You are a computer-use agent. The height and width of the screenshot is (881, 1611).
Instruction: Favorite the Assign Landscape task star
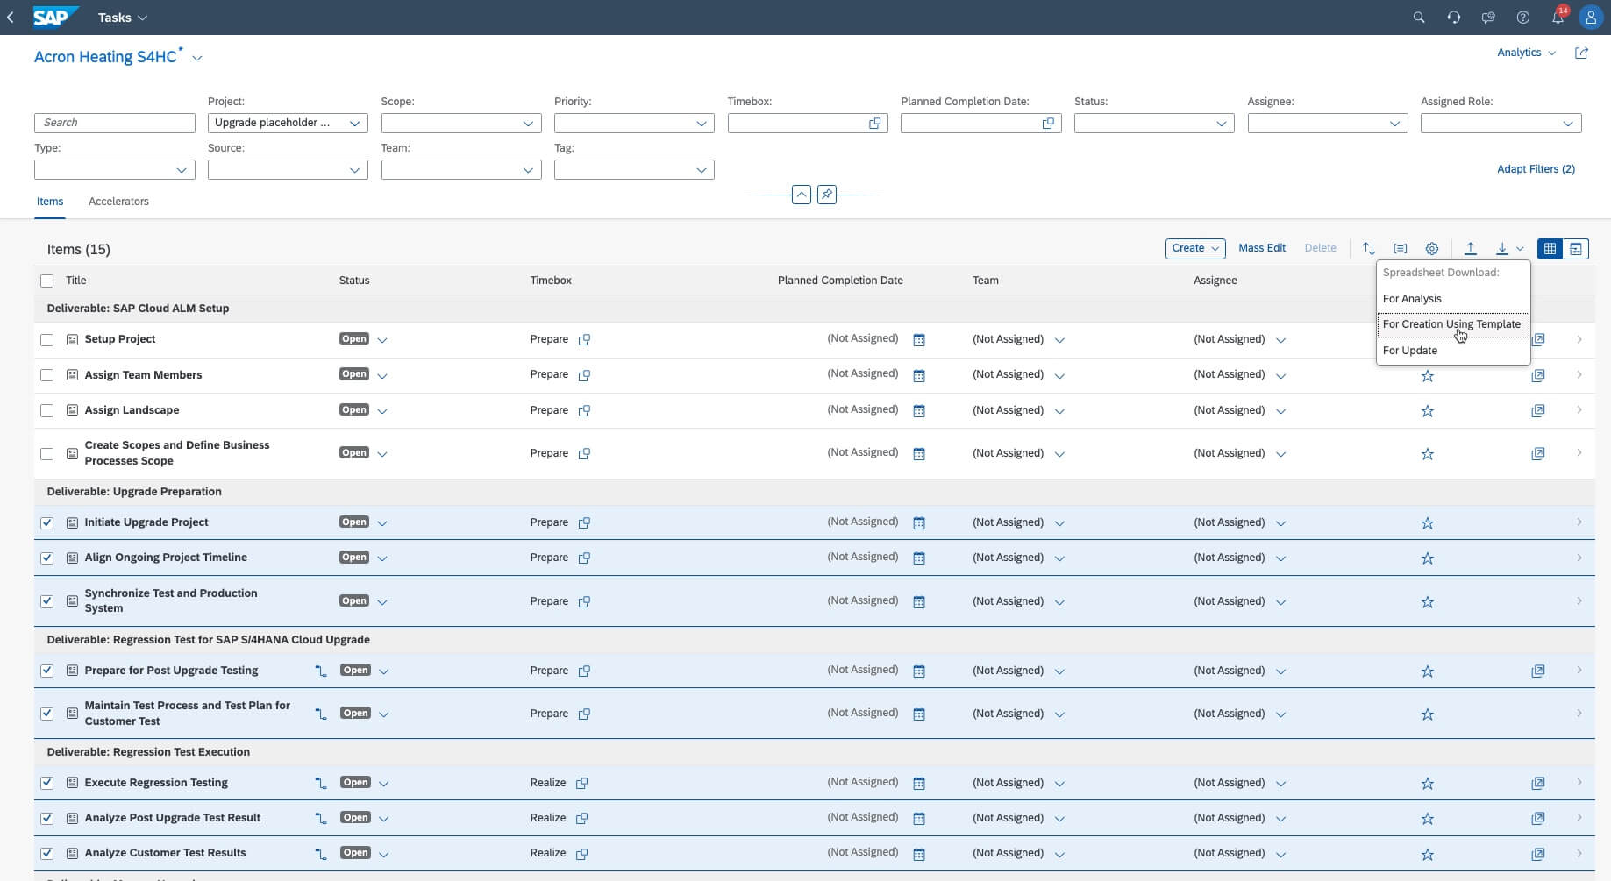(1427, 411)
